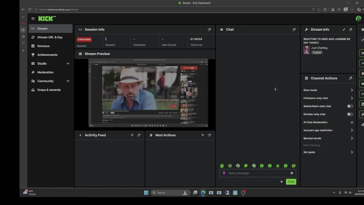This screenshot has width=364, height=205.
Task: Click in the Send a message field
Action: [258, 173]
